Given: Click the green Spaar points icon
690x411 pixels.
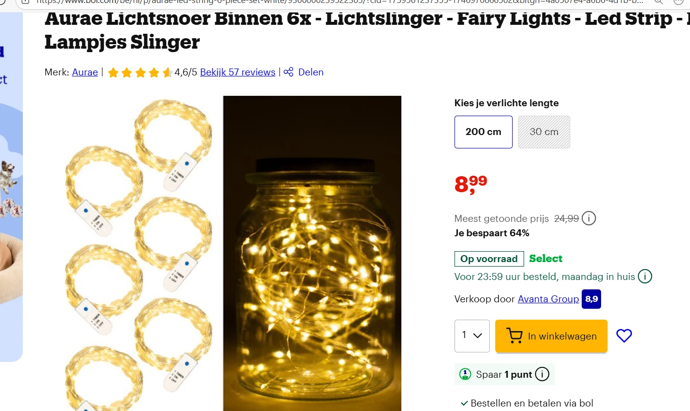Looking at the screenshot, I should [x=465, y=374].
